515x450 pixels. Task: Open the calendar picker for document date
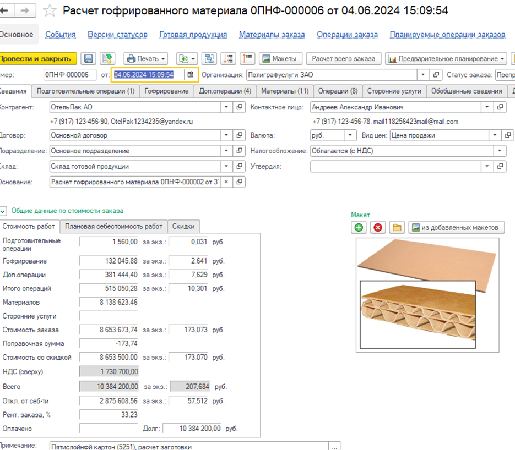(x=191, y=75)
